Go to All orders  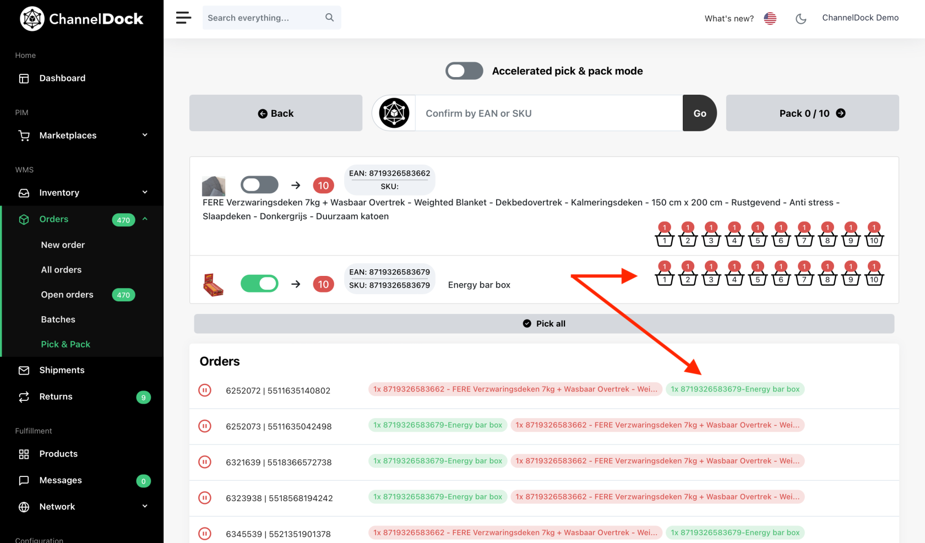coord(61,270)
